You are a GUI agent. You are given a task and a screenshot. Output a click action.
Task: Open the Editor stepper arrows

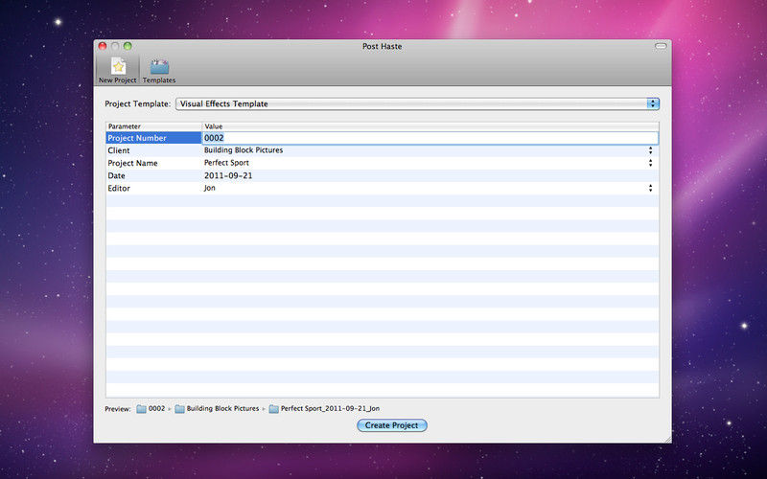[650, 188]
